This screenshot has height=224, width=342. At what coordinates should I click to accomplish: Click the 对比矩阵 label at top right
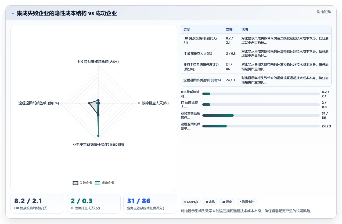click(324, 12)
